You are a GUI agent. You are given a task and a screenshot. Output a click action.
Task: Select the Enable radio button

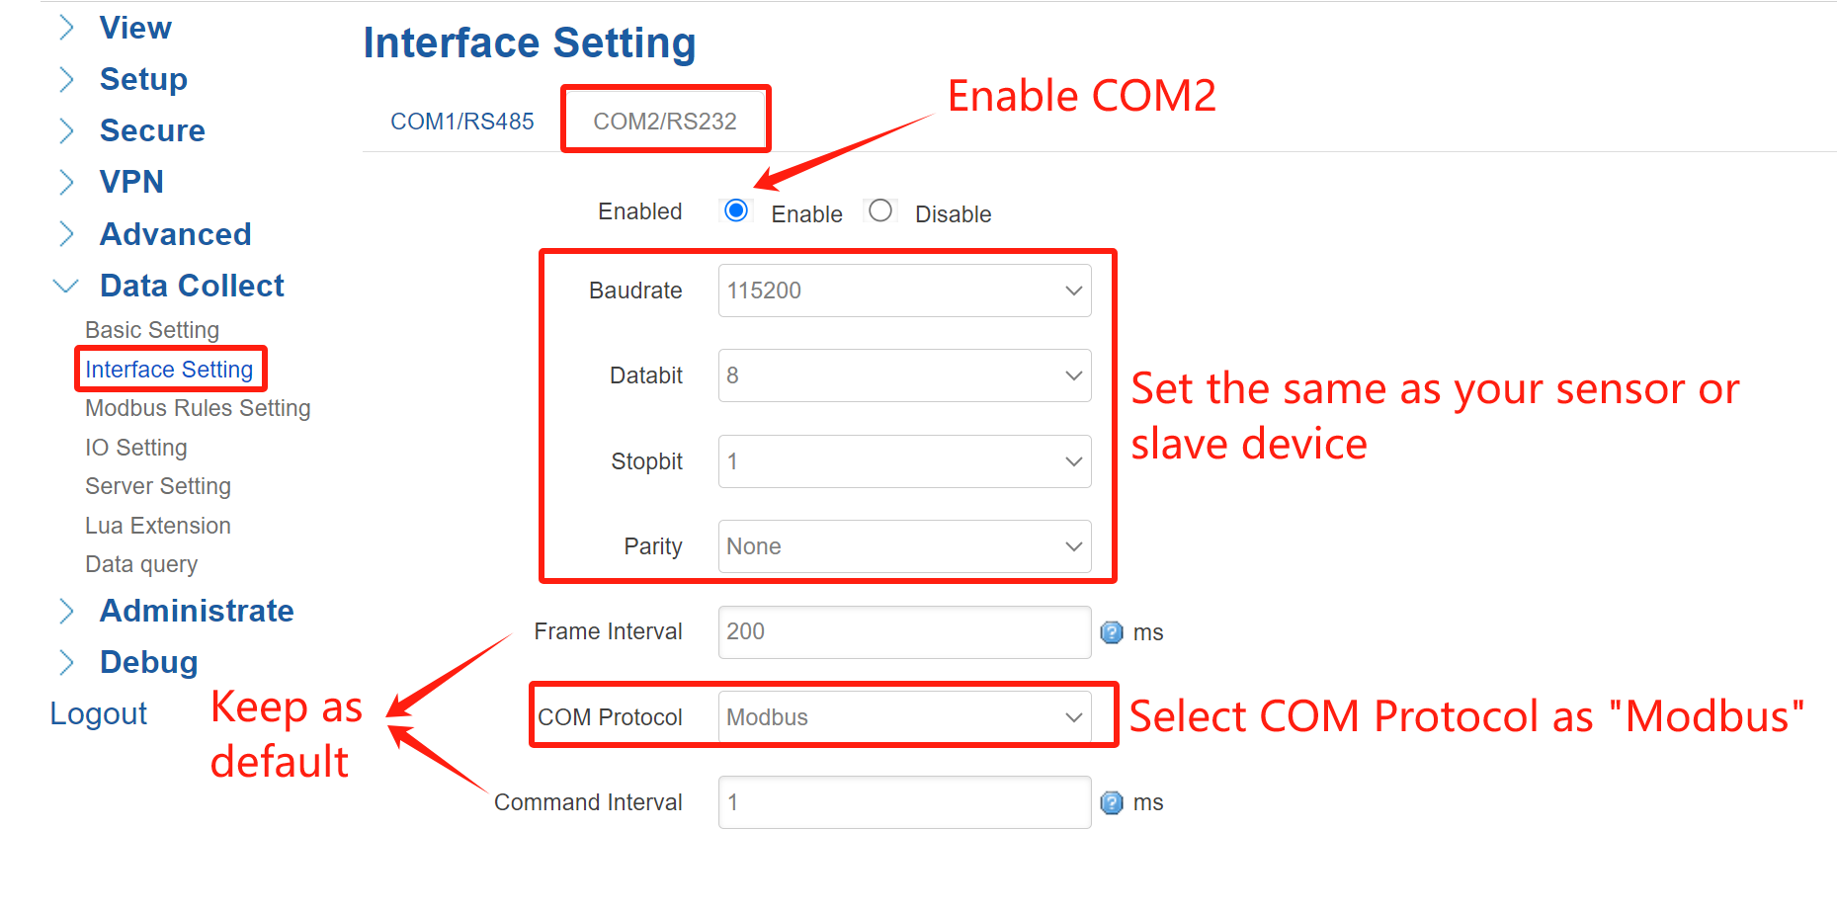pyautogui.click(x=736, y=210)
